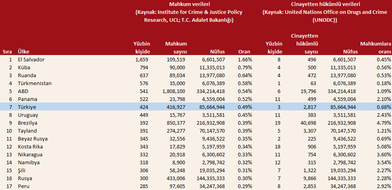Image resolution: width=392 pixels, height=190 pixels.
Task: Select the 'Mahkum sayısı' column header
Action: (x=176, y=47)
